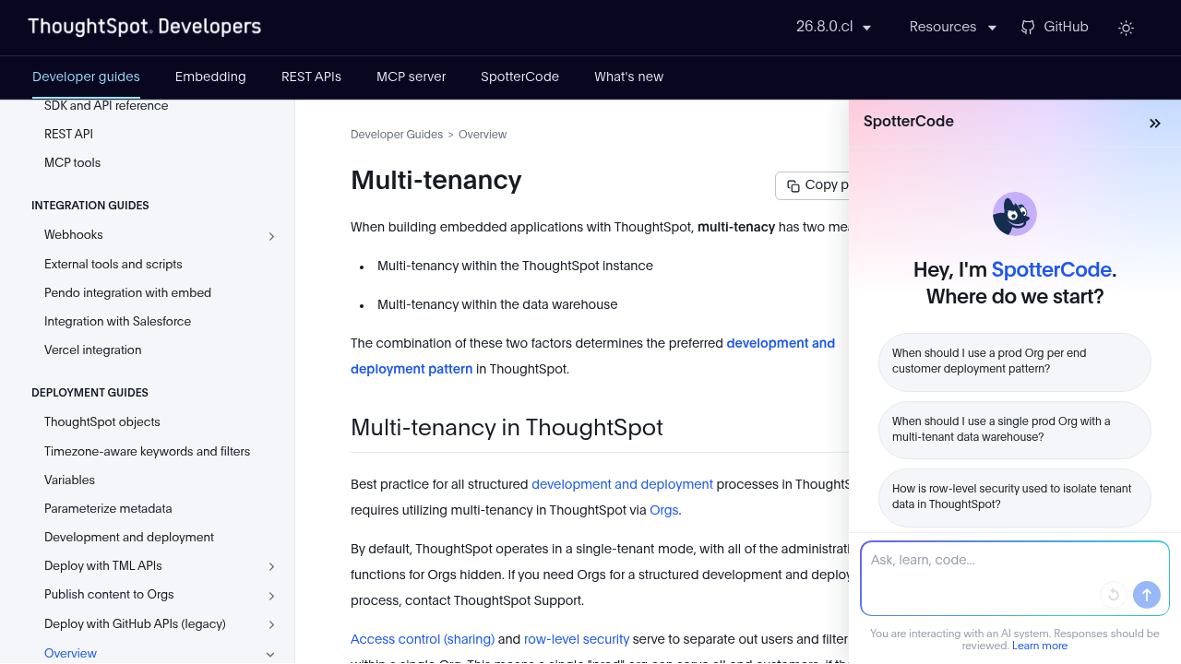Click Learn more in AI disclaimer
This screenshot has width=1181, height=664.
tap(1040, 646)
